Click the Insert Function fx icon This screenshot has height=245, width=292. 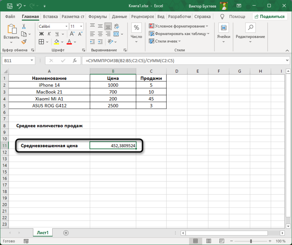(75, 60)
